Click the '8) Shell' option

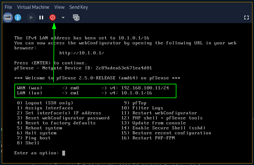(28, 143)
